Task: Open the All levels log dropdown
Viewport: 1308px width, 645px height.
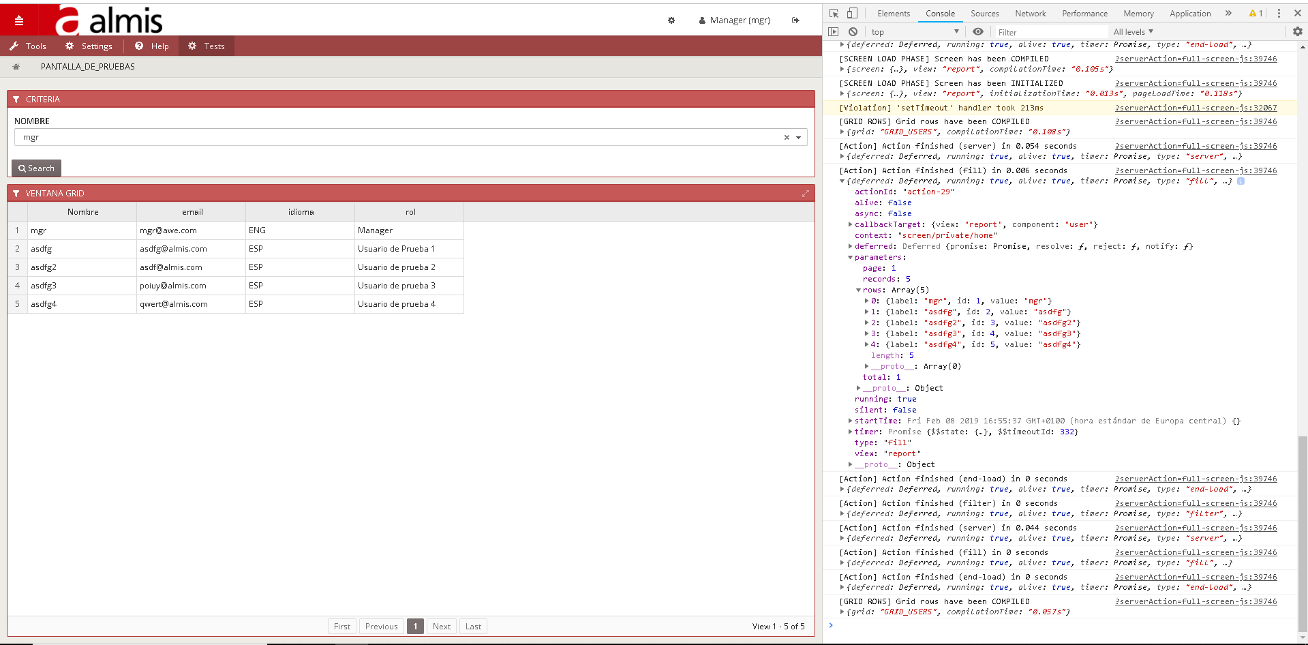Action: tap(1133, 32)
